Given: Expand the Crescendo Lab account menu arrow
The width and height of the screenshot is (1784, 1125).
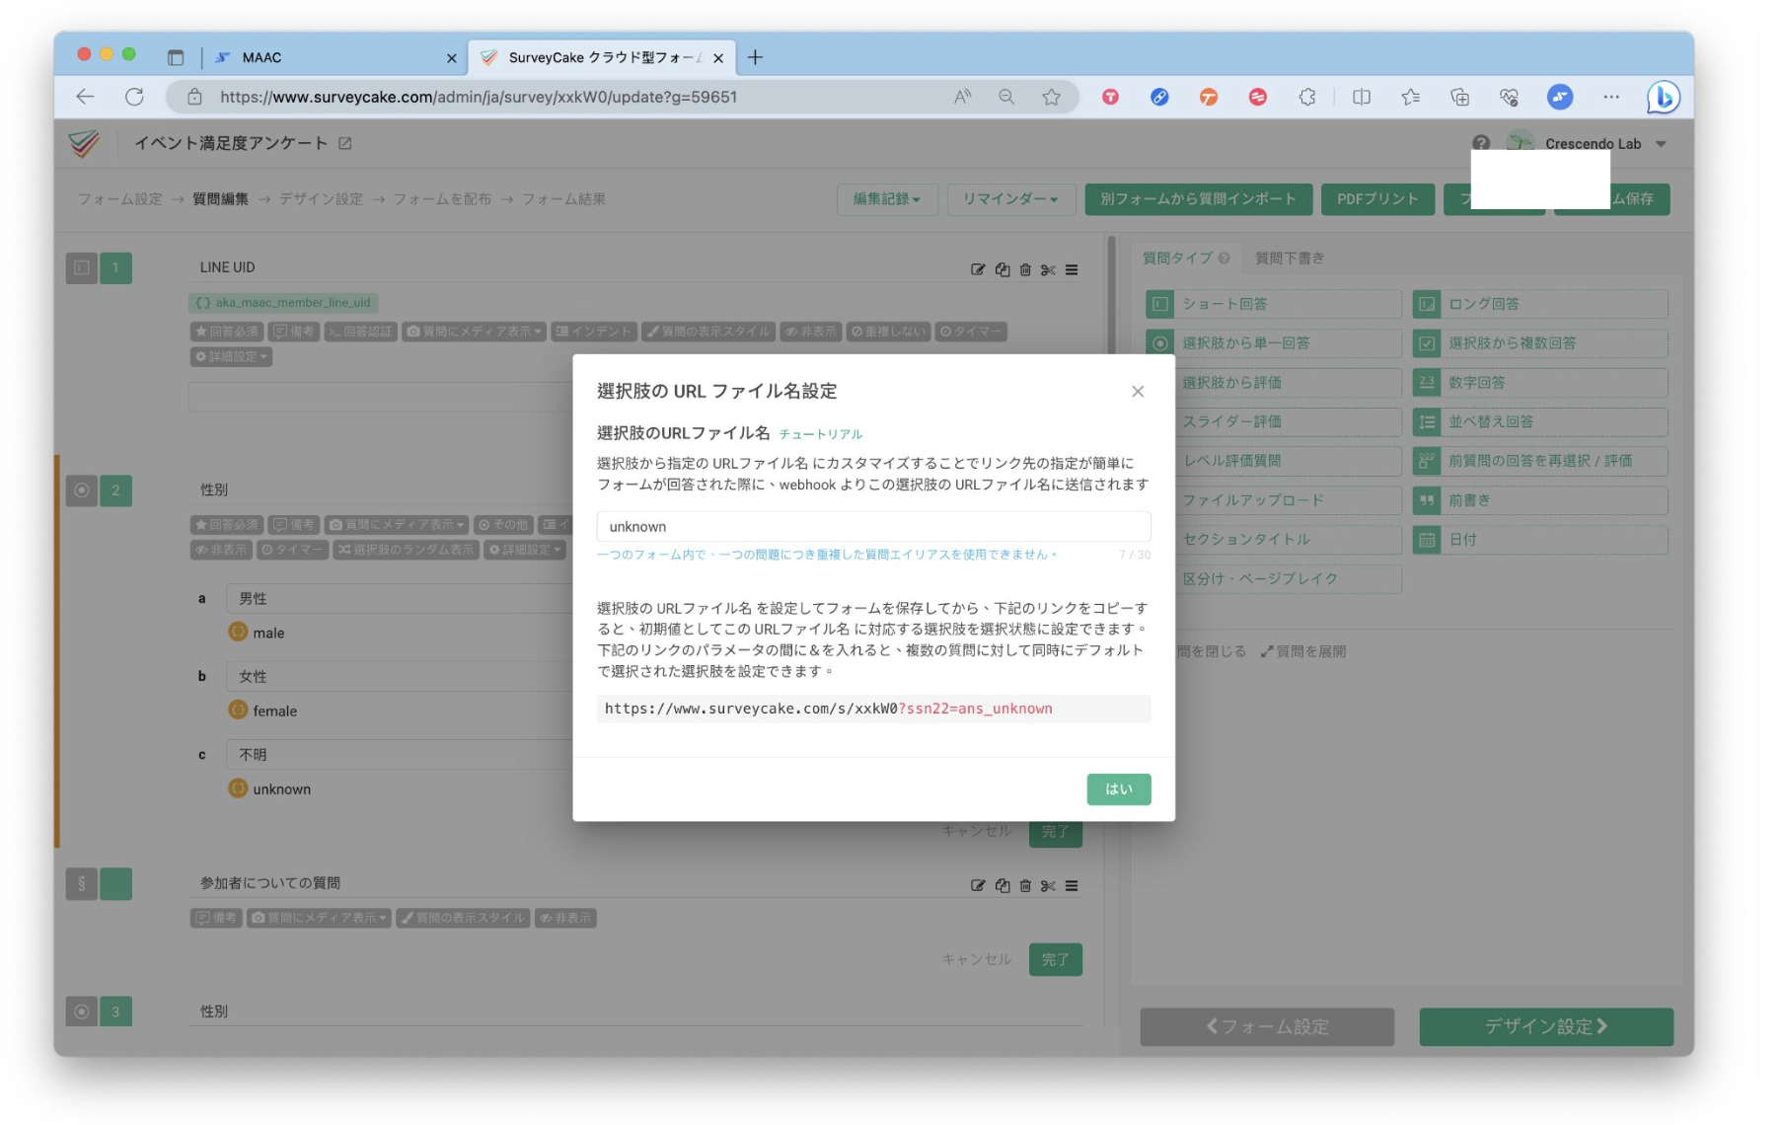Looking at the screenshot, I should pyautogui.click(x=1661, y=144).
